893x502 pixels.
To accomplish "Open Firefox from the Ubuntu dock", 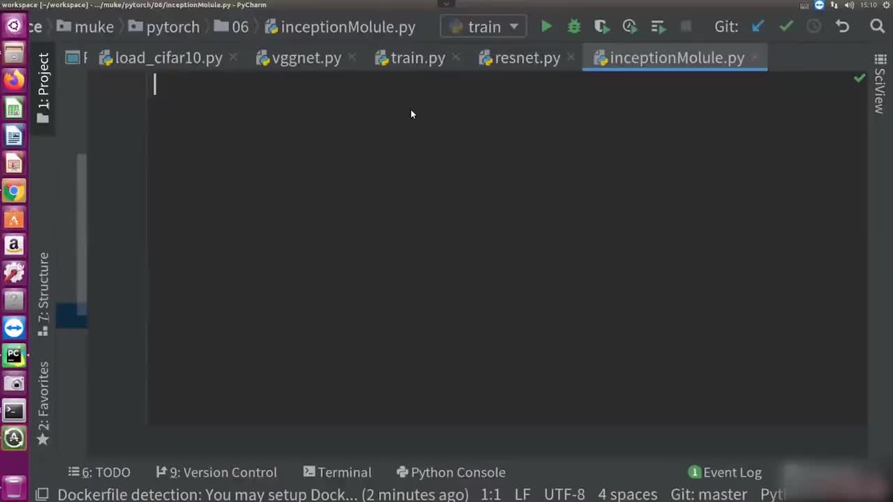I will click(14, 80).
